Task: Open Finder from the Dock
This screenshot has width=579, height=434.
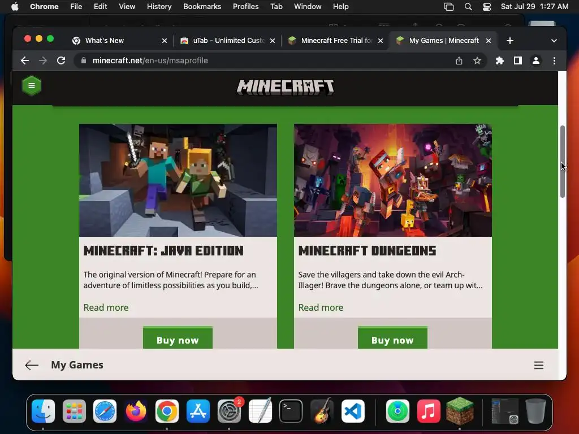Action: click(x=43, y=411)
